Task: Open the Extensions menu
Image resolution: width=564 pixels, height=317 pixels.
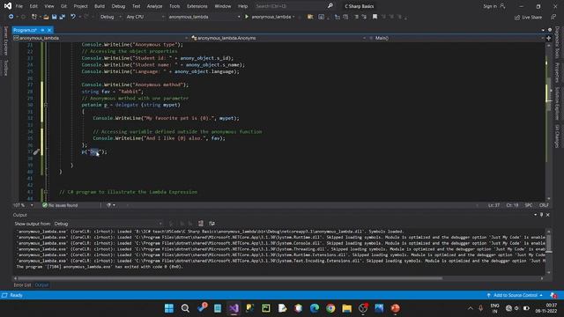Action: click(x=197, y=6)
